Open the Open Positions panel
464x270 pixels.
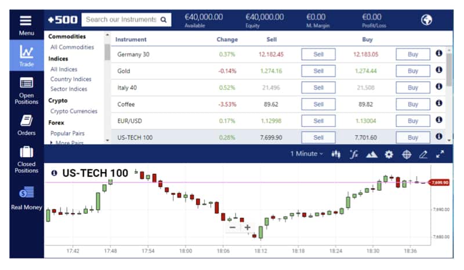pos(27,90)
